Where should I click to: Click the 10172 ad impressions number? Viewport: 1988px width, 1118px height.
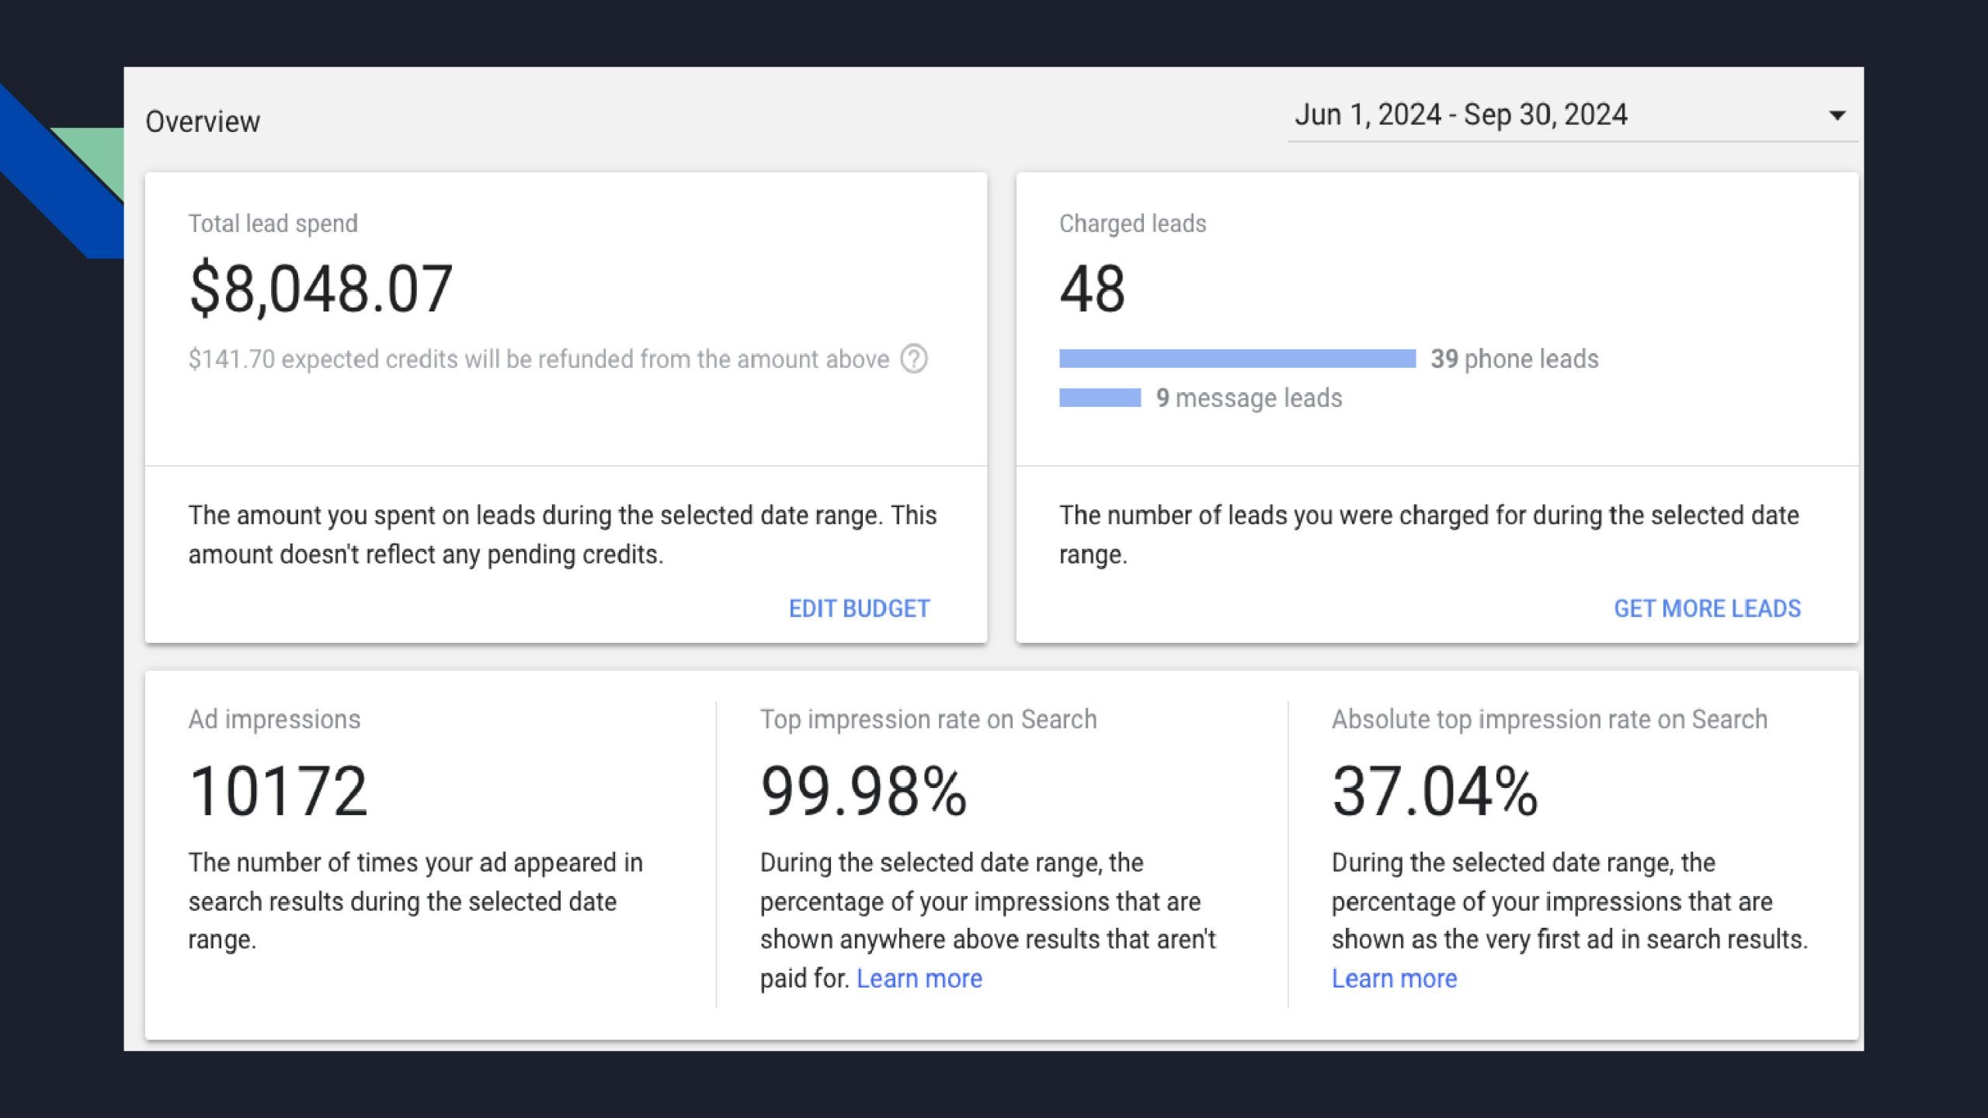pos(278,791)
